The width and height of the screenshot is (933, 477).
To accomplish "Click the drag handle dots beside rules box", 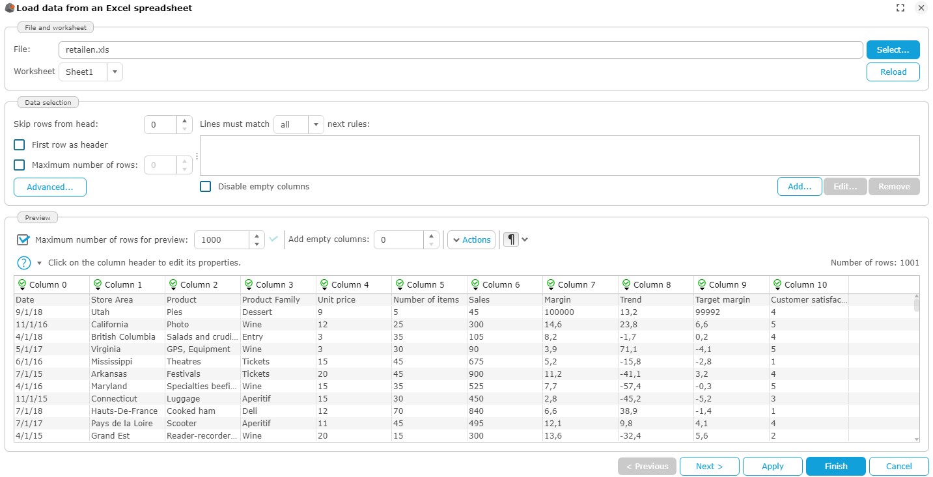I will pyautogui.click(x=197, y=156).
